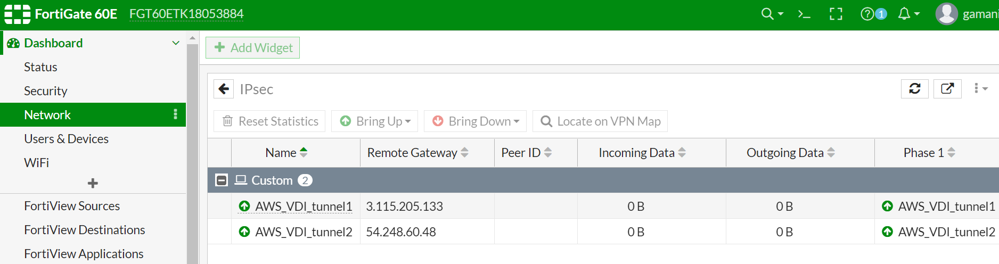Open the help question mark icon
The height and width of the screenshot is (264, 999).
click(867, 14)
